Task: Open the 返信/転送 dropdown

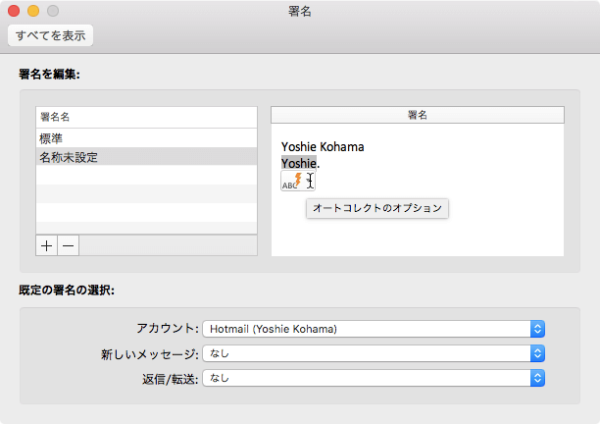Action: click(373, 377)
